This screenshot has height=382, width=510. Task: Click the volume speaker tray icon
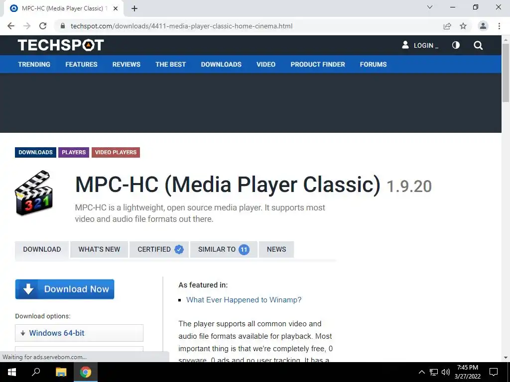point(446,372)
